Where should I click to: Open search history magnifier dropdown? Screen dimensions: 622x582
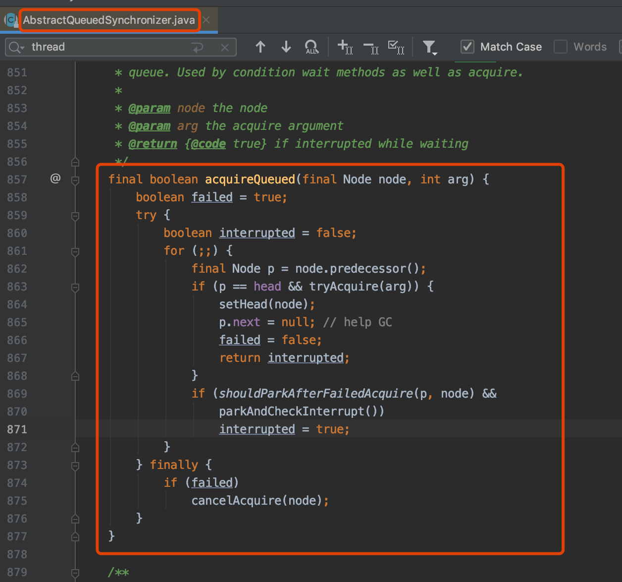point(16,48)
